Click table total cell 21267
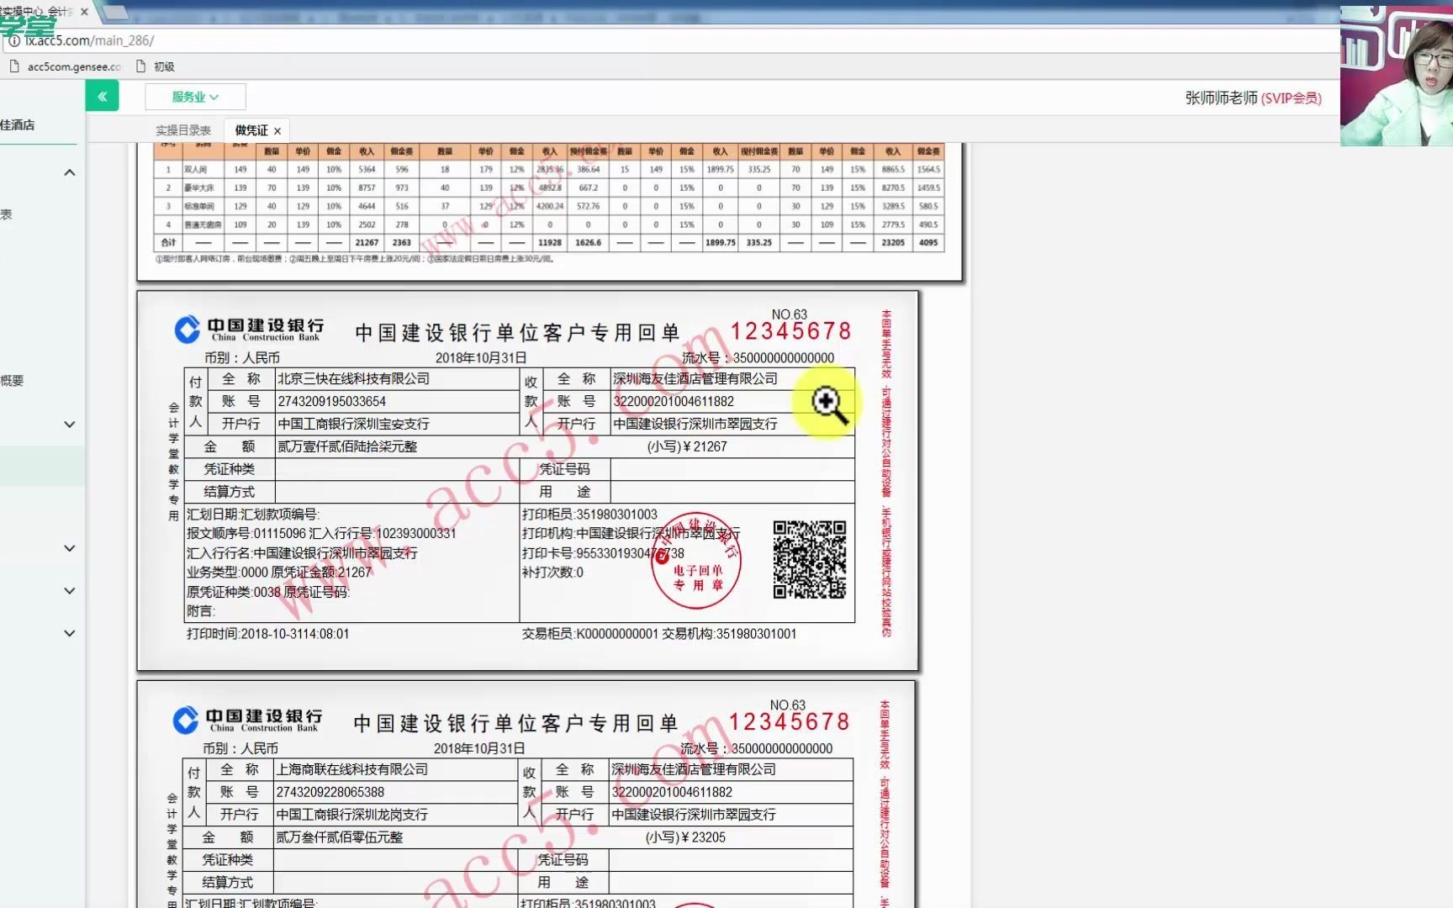Screen dimensions: 1453x908 click(x=367, y=242)
